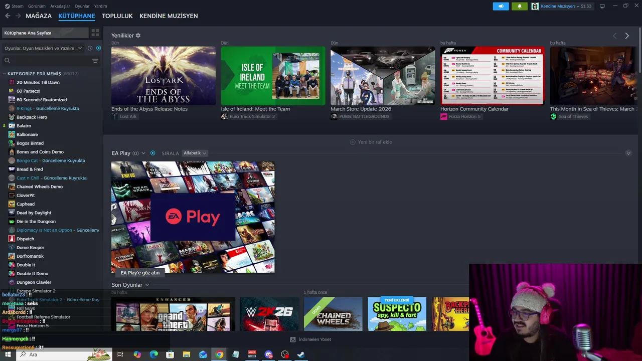
Task: Select Bongo Cat in the game list
Action: click(x=51, y=160)
